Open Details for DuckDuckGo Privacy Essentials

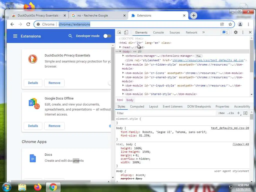pos(33,83)
